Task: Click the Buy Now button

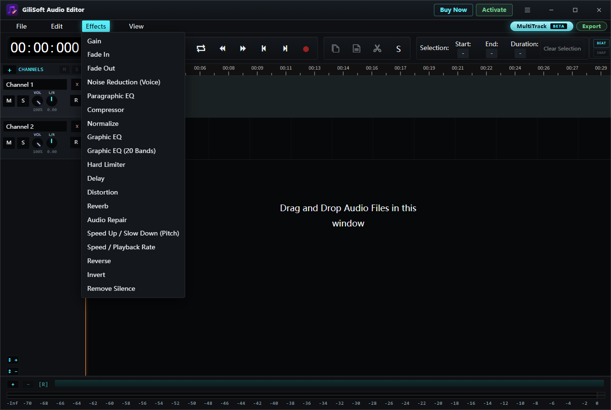Action: [453, 10]
